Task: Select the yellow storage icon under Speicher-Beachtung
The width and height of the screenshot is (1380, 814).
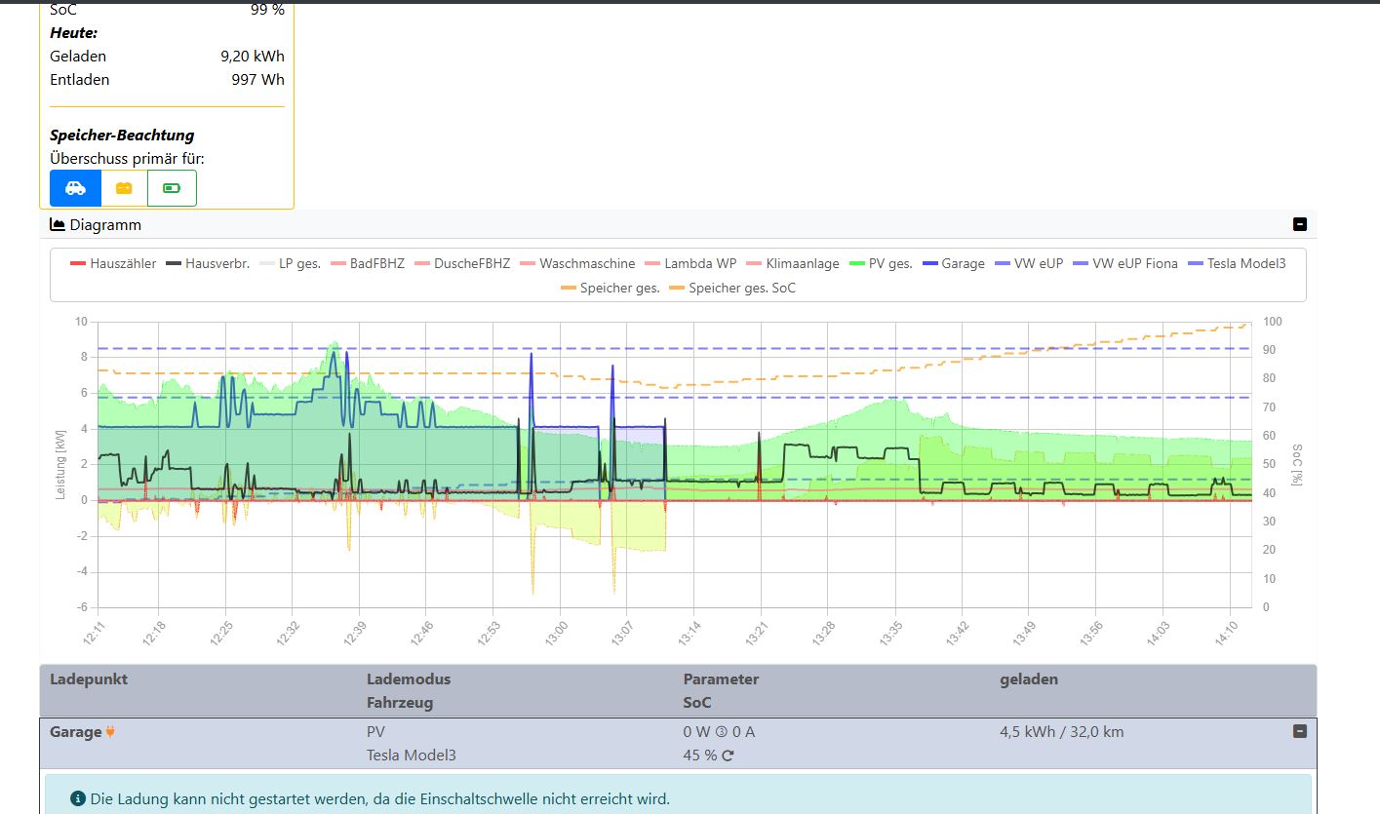Action: [123, 187]
